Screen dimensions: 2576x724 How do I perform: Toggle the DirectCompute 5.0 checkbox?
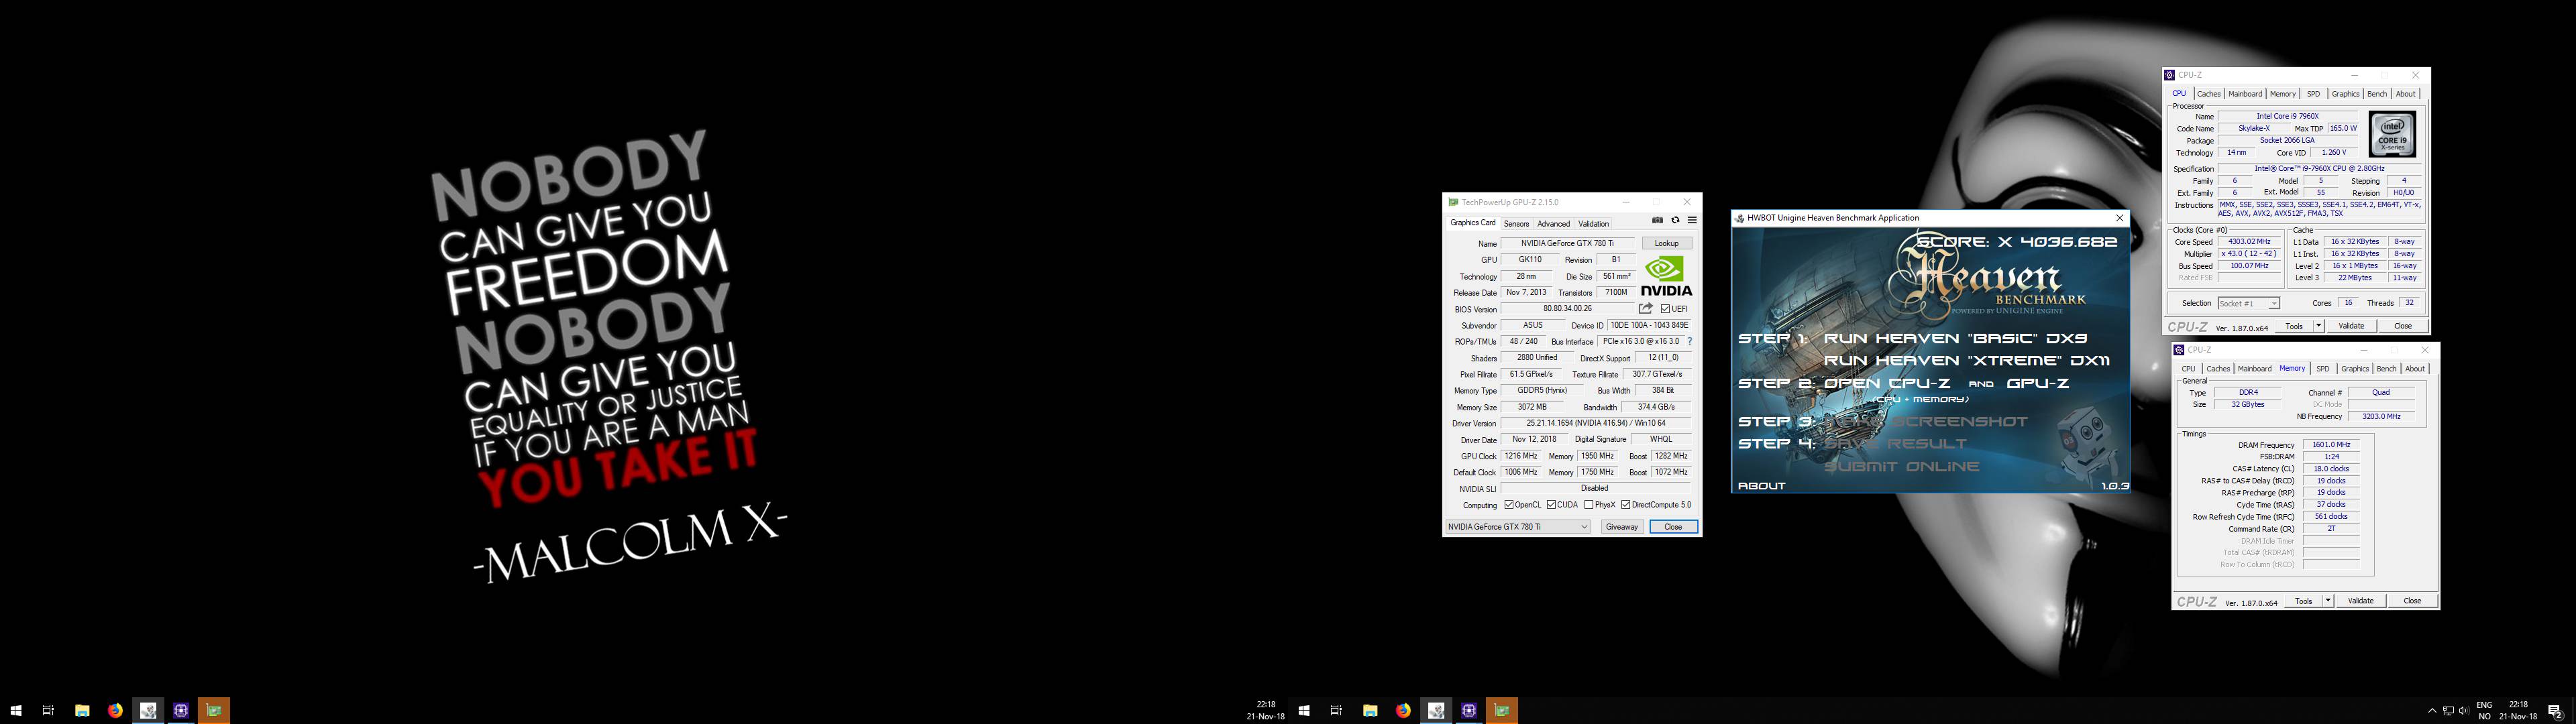click(1626, 505)
